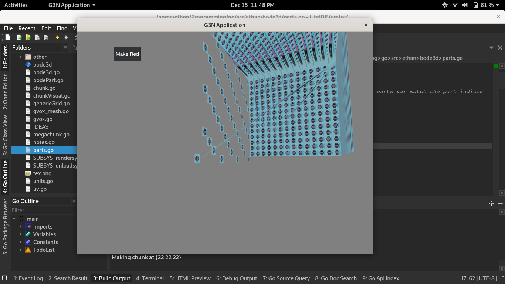Click the bode3d executable icon
The width and height of the screenshot is (505, 284).
28,65
